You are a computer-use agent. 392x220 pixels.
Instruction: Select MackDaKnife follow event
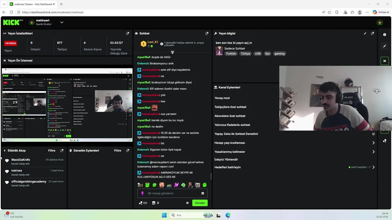tap(34, 162)
